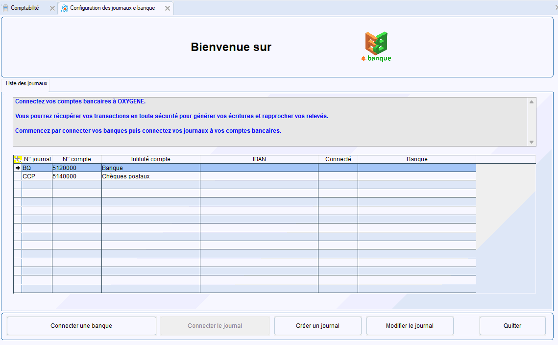This screenshot has height=345, width=558.
Task: Click the row arrow indicator beside BQ
Action: click(18, 168)
